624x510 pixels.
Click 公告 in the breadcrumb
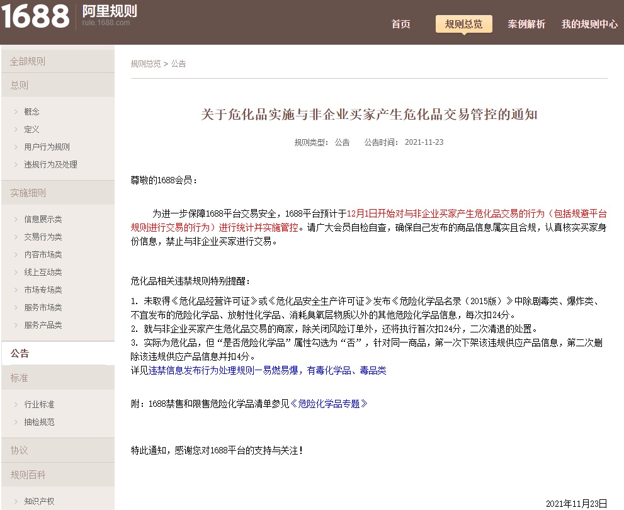[178, 64]
